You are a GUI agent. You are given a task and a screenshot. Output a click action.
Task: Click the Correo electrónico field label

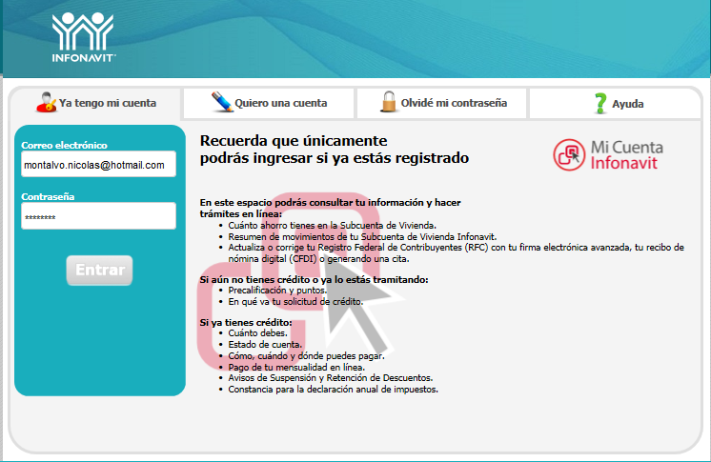[64, 145]
